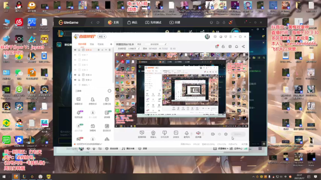Viewport: 321px width, 180px height.
Task: Click the start streaming button
Action: 238,134
